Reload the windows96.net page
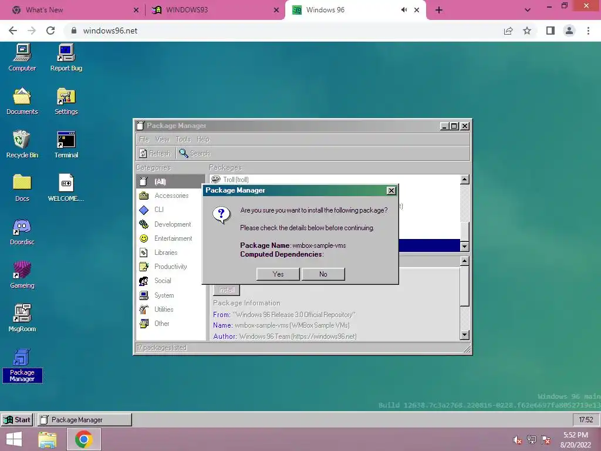Image resolution: width=601 pixels, height=451 pixels. 50,31
